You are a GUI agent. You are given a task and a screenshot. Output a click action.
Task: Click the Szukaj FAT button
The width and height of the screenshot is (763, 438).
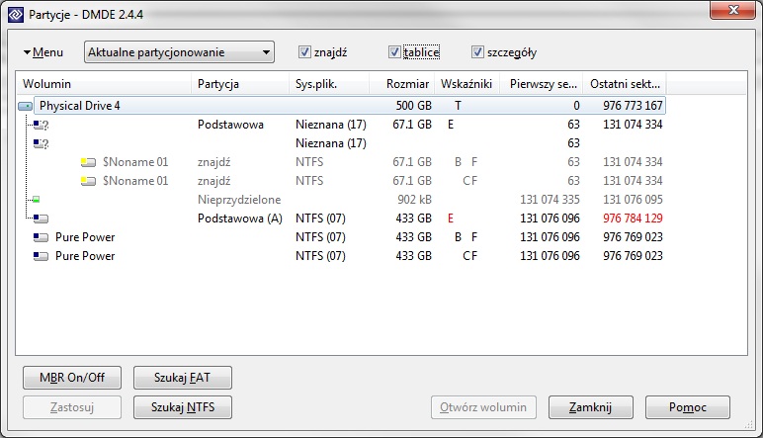(x=183, y=378)
